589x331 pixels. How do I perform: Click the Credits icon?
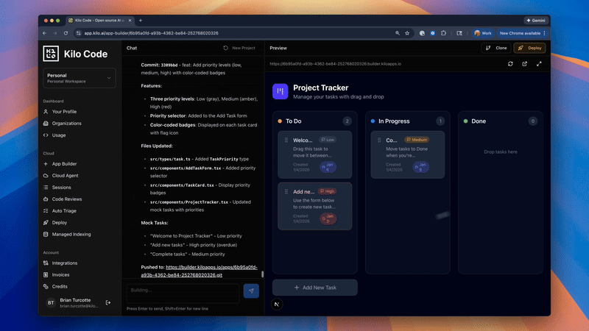[x=46, y=286]
